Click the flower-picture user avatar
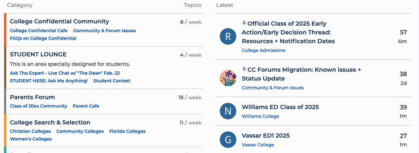The width and height of the screenshot is (419, 153). point(228,78)
